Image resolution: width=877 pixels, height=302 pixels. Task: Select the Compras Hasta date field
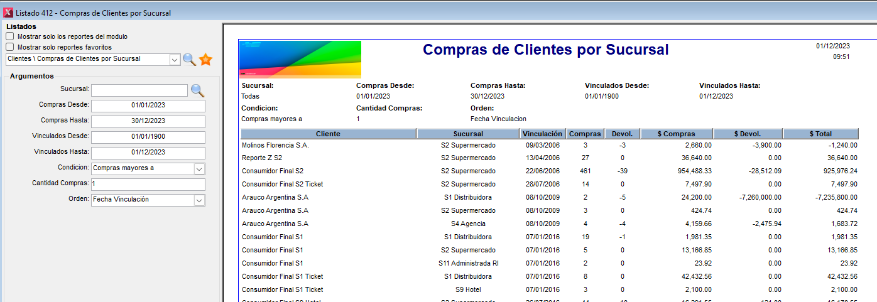tap(148, 121)
